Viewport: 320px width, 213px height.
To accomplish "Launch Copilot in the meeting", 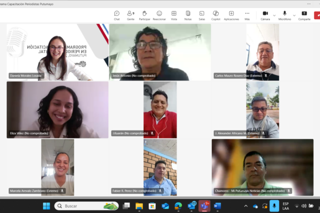I will 215,15.
